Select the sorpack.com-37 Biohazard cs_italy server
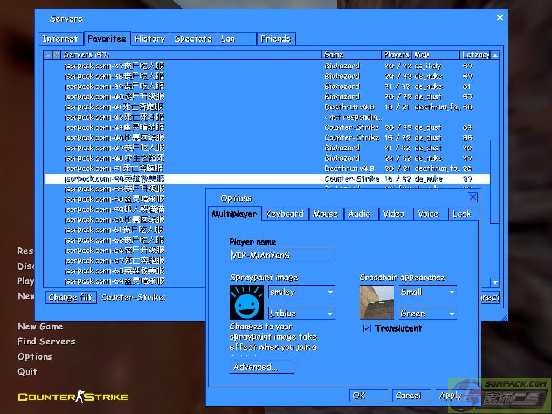This screenshot has width=552, height=414. point(267,66)
